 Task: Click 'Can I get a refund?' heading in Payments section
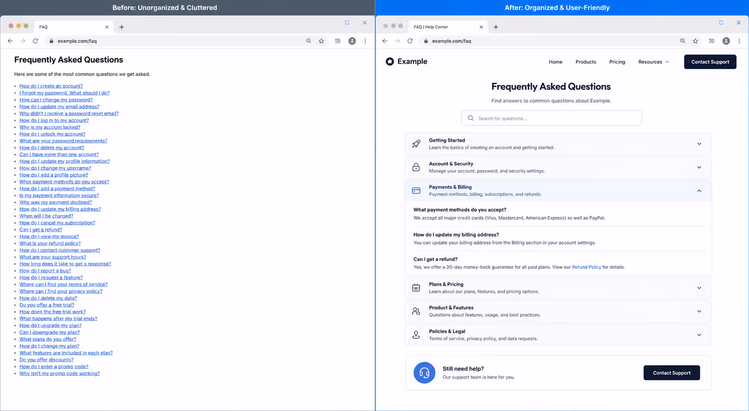click(x=435, y=259)
